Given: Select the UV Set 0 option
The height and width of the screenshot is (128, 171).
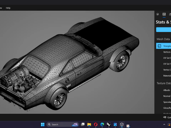Looking at the screenshot, I should tap(167, 58).
